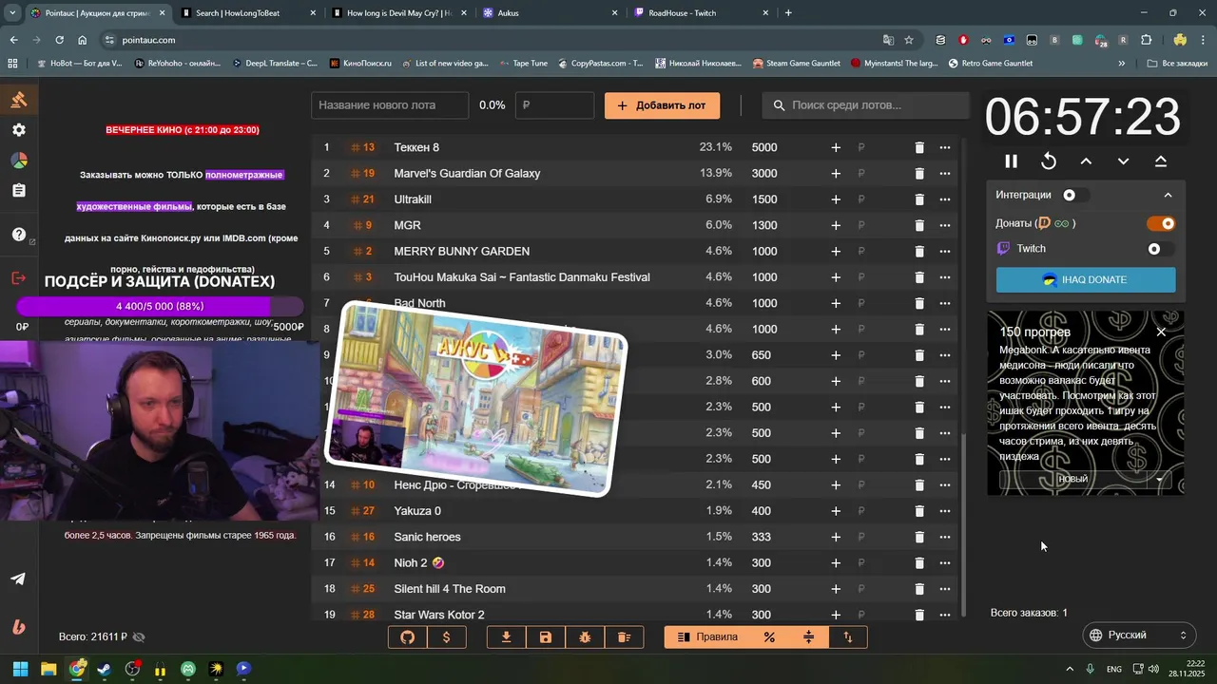Open the settings gear in left sidebar

tap(19, 130)
